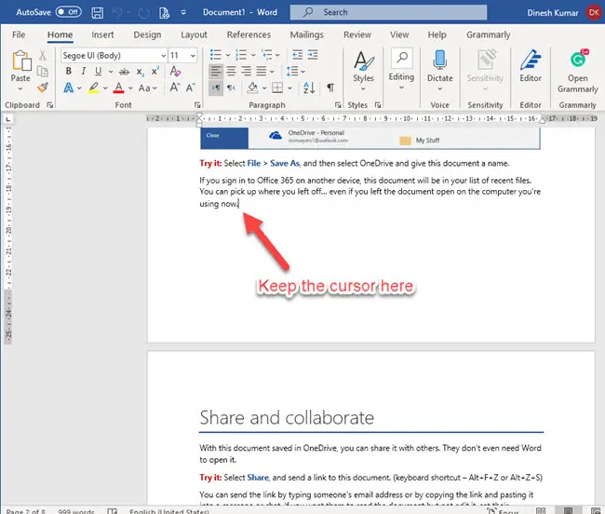Click the Dinesh Kumar account avatar
Image resolution: width=605 pixels, height=514 pixels.
pos(594,12)
